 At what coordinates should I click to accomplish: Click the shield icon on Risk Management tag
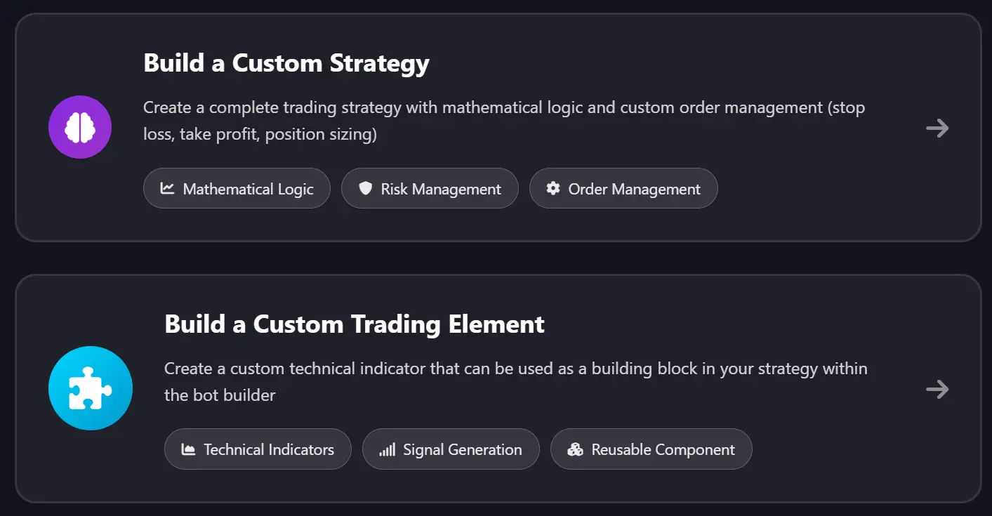pos(366,188)
